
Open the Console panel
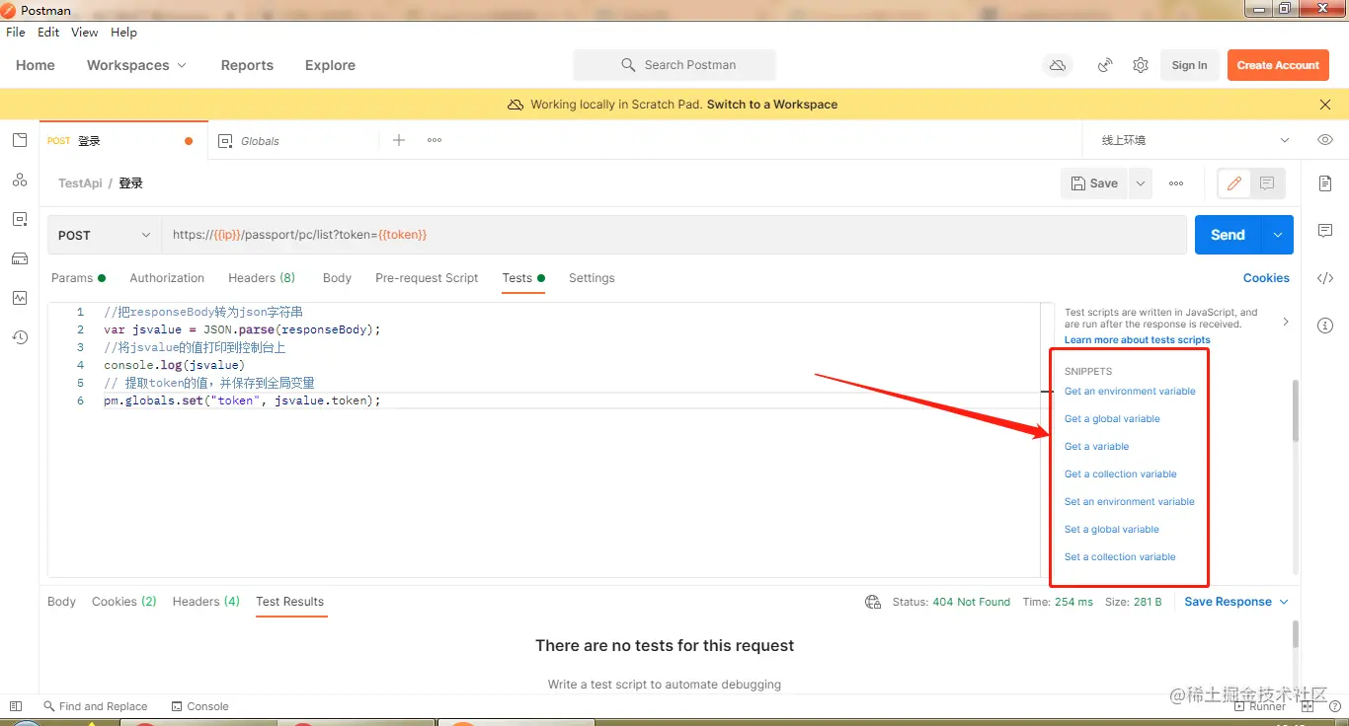199,706
